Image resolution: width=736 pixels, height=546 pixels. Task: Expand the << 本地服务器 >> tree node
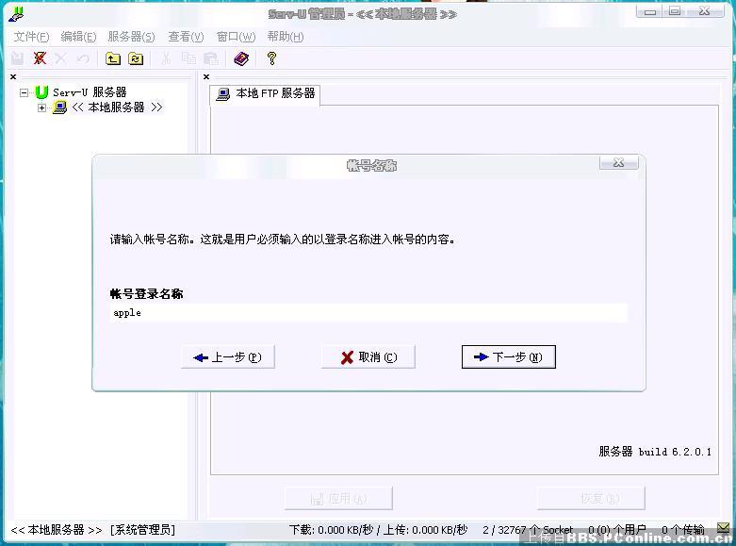pyautogui.click(x=41, y=108)
